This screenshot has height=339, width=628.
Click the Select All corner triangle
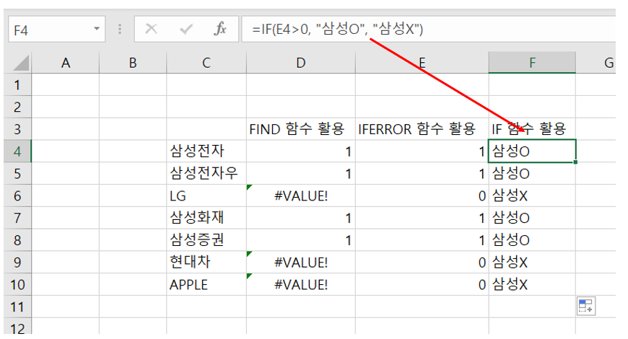tap(21, 63)
